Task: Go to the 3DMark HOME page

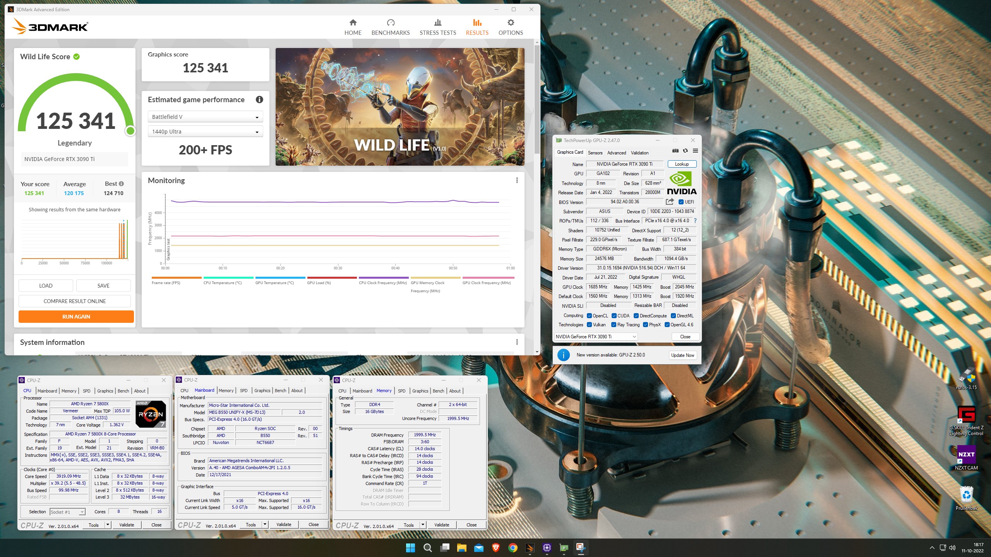Action: click(353, 27)
